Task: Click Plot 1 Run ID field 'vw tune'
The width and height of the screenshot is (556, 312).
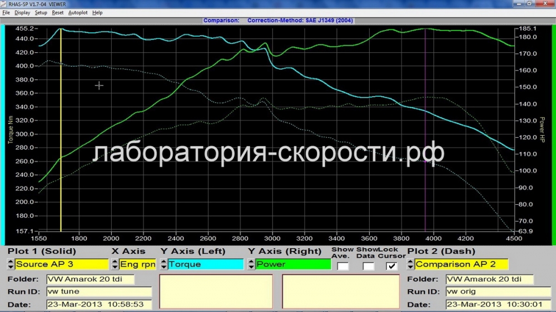Action: (x=98, y=291)
